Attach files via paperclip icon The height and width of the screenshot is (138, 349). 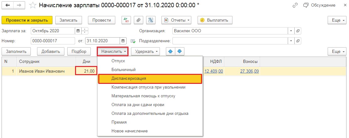(139, 20)
